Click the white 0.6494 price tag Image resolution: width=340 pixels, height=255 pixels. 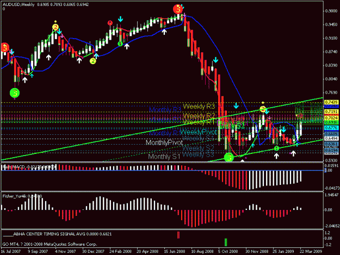coord(331,139)
